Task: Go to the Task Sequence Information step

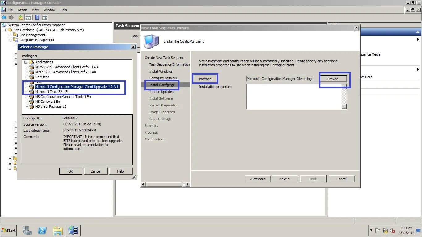Action: click(169, 64)
